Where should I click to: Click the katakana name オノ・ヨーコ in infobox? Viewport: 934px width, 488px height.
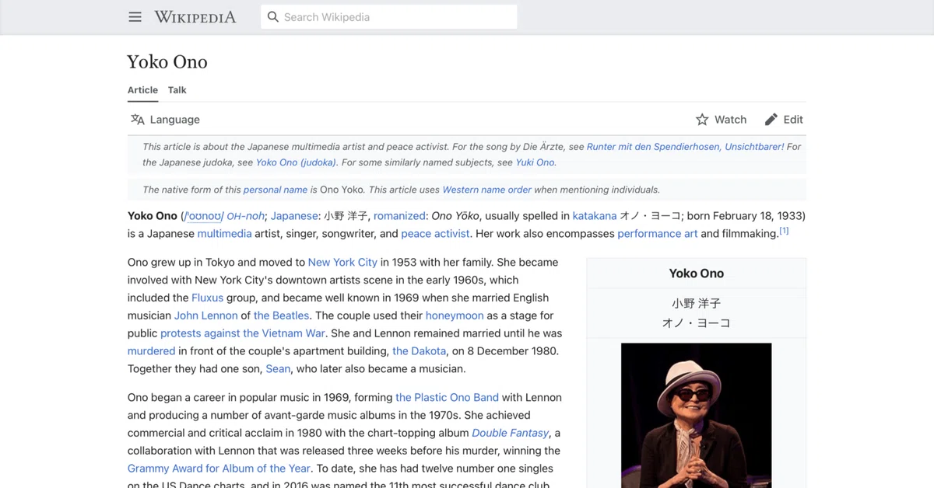click(x=697, y=322)
